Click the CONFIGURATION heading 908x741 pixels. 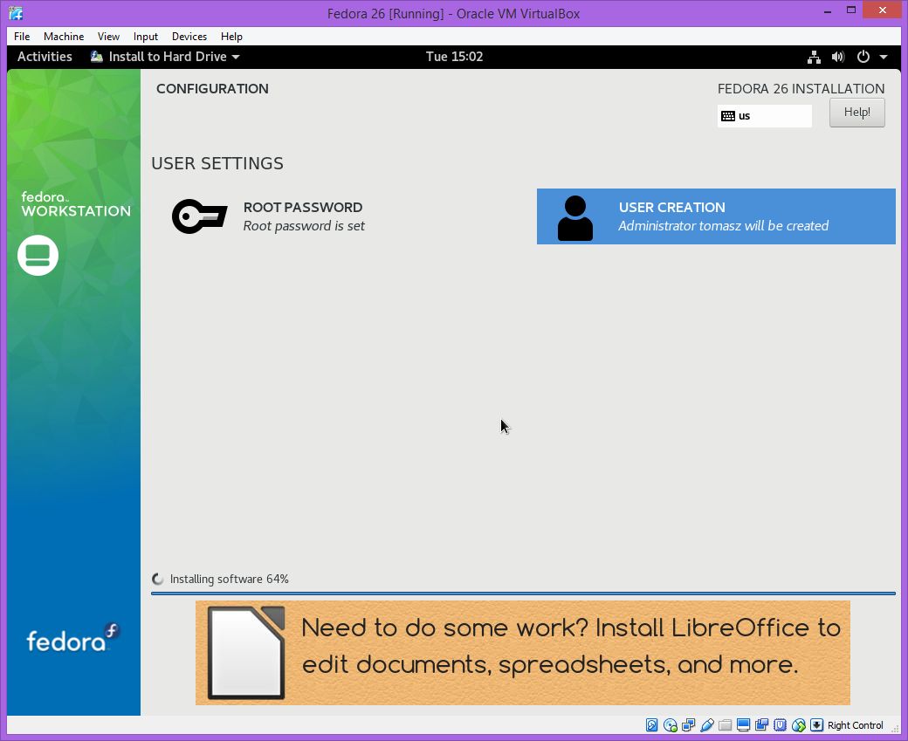(212, 88)
